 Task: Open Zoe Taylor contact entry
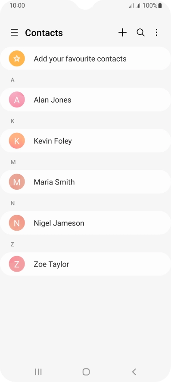[85, 264]
